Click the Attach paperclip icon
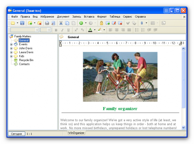 click(x=142, y=23)
